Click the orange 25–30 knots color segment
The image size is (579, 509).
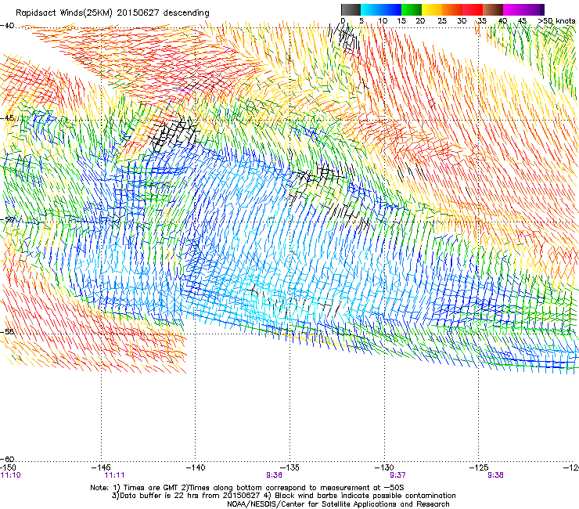(452, 9)
